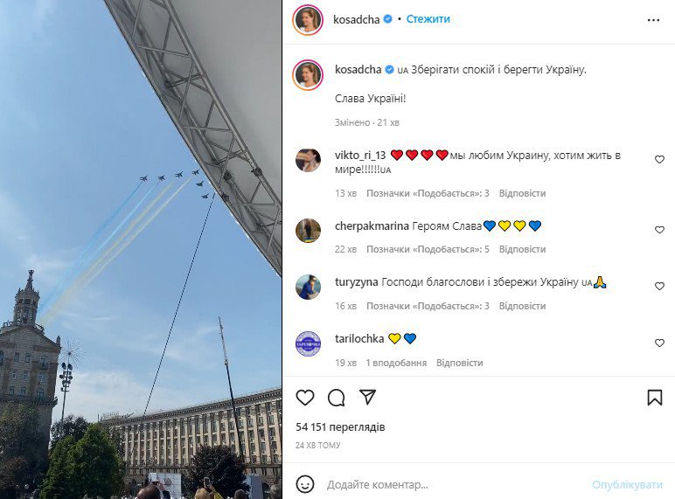Open emoji picker smiley icon
The width and height of the screenshot is (675, 499).
click(305, 484)
